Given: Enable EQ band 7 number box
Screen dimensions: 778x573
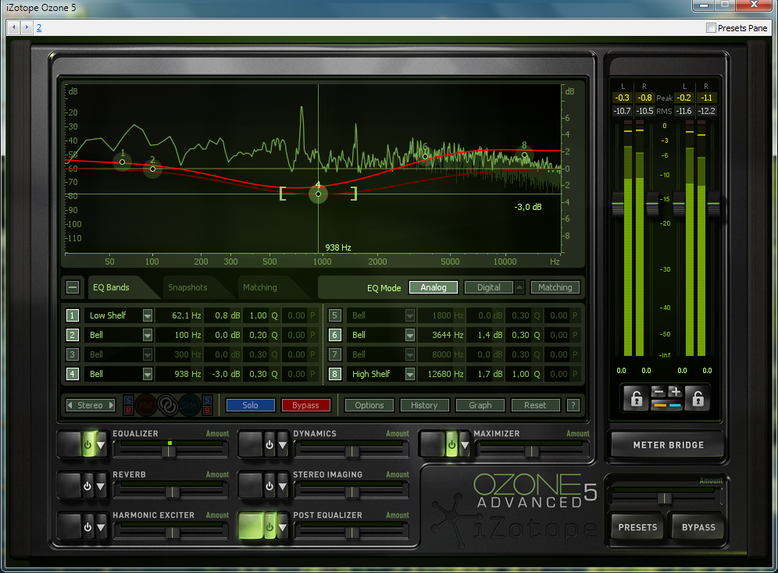Looking at the screenshot, I should [335, 354].
